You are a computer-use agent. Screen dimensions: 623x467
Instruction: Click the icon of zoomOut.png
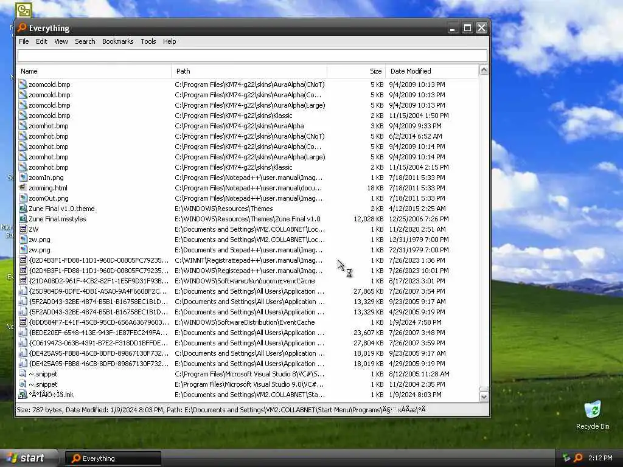click(23, 198)
